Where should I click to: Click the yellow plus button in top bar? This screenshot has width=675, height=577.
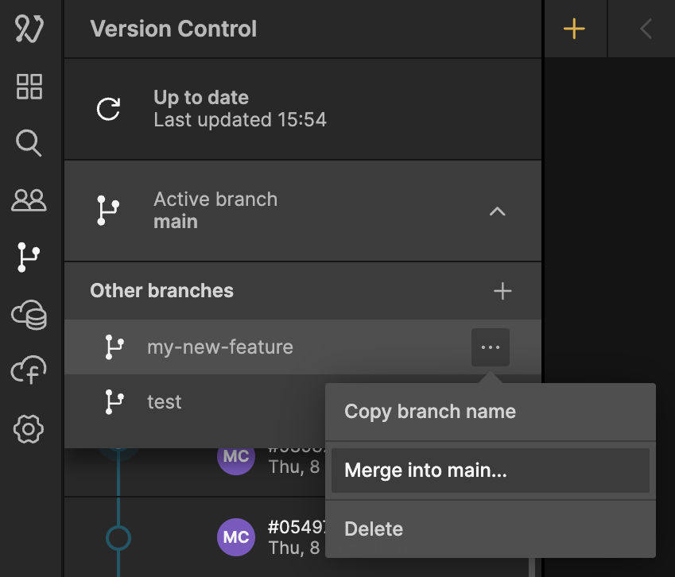[x=574, y=29]
